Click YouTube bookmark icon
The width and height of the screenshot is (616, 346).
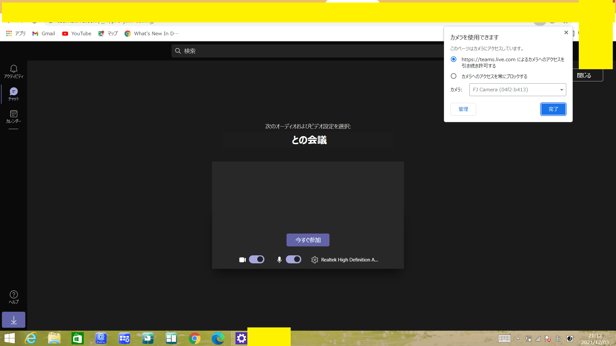(65, 33)
